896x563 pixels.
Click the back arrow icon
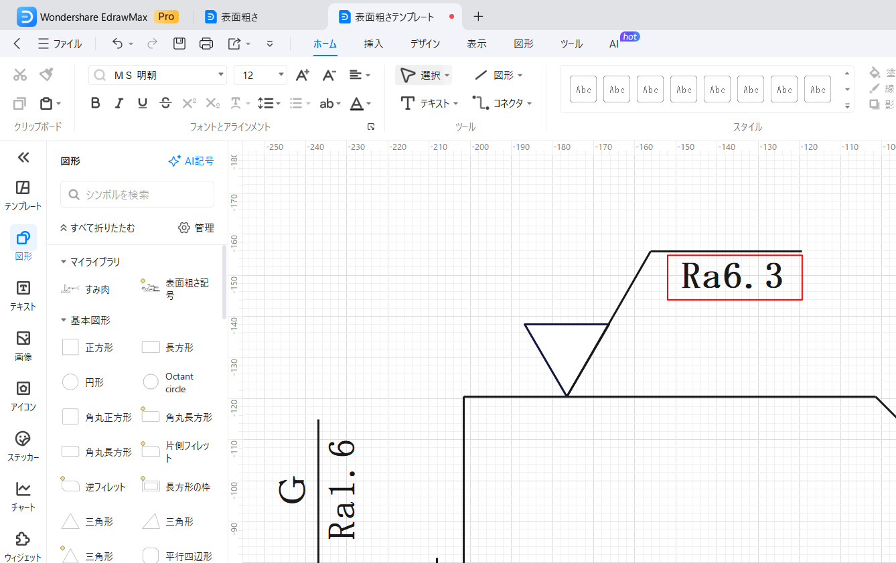(x=17, y=44)
